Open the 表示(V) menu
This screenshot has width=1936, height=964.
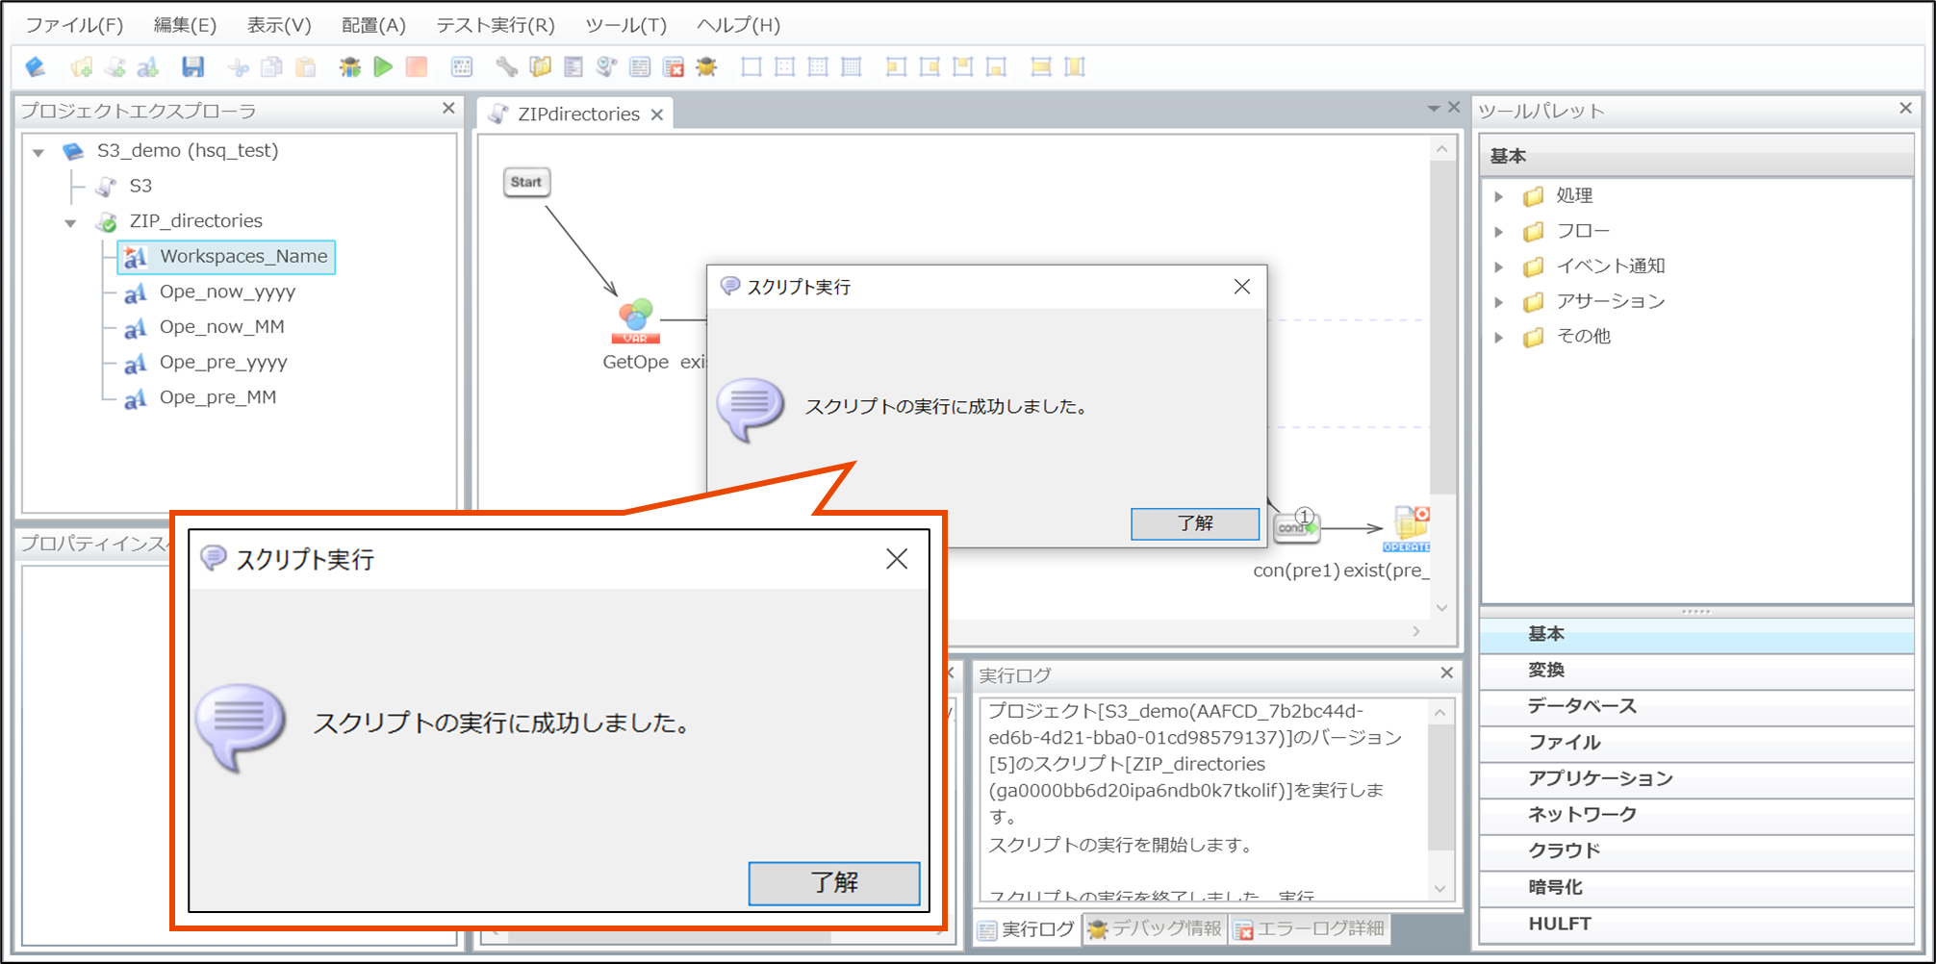(x=279, y=25)
